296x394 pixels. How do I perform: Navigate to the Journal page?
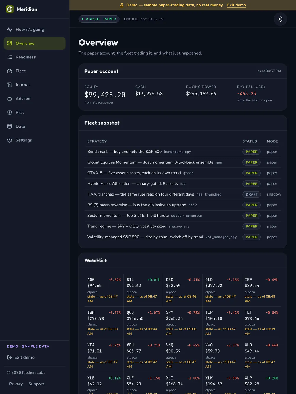pos(34,85)
